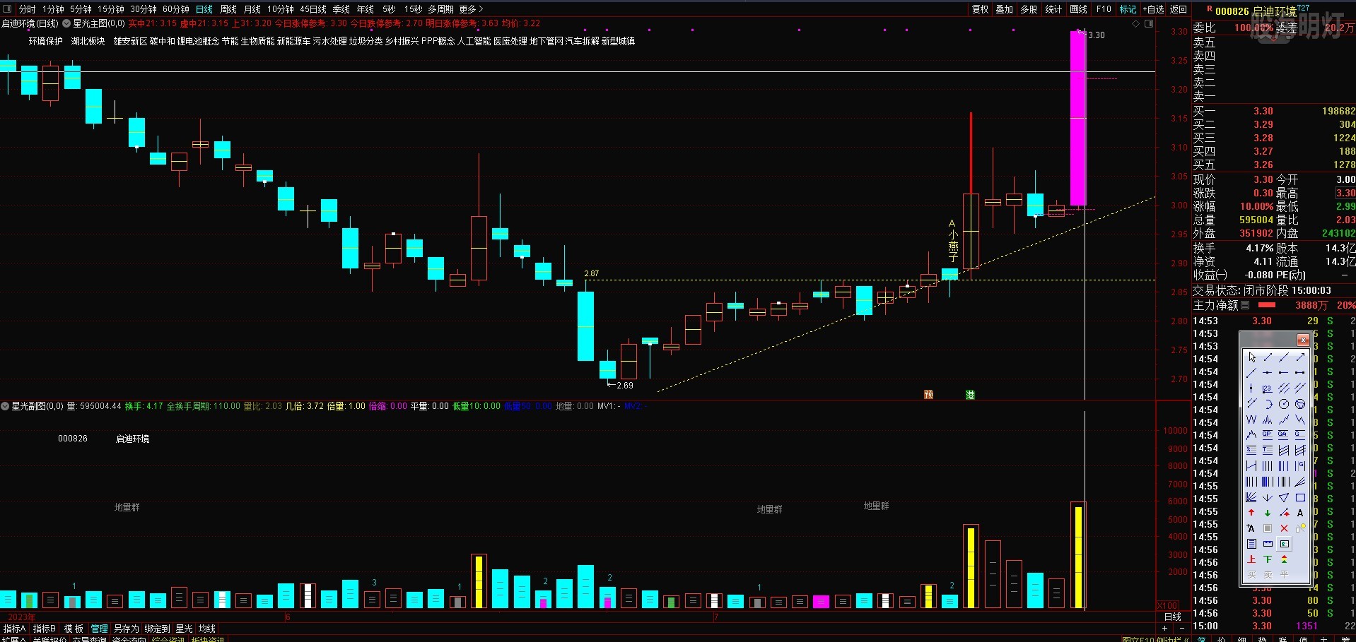Click the 返回 back button

pyautogui.click(x=1179, y=9)
